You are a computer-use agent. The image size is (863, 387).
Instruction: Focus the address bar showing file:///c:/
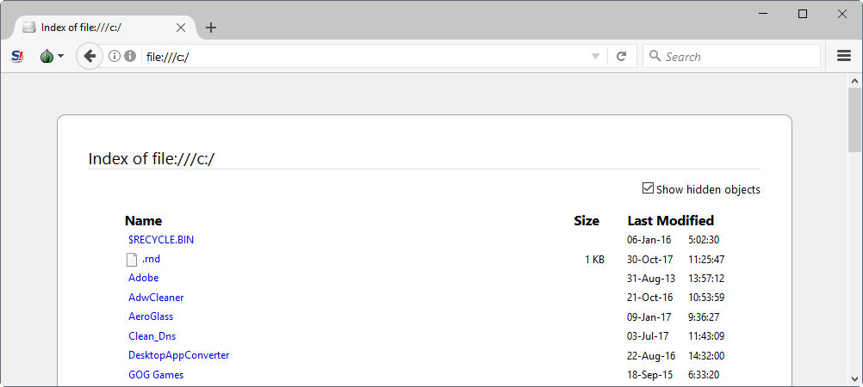362,57
